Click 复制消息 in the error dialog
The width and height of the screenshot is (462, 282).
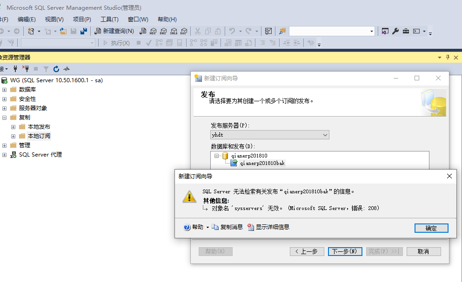228,227
